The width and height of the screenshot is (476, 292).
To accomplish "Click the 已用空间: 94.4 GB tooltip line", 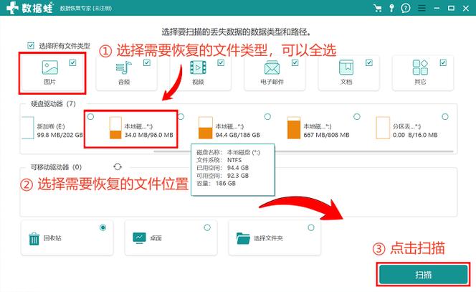I will click(222, 168).
